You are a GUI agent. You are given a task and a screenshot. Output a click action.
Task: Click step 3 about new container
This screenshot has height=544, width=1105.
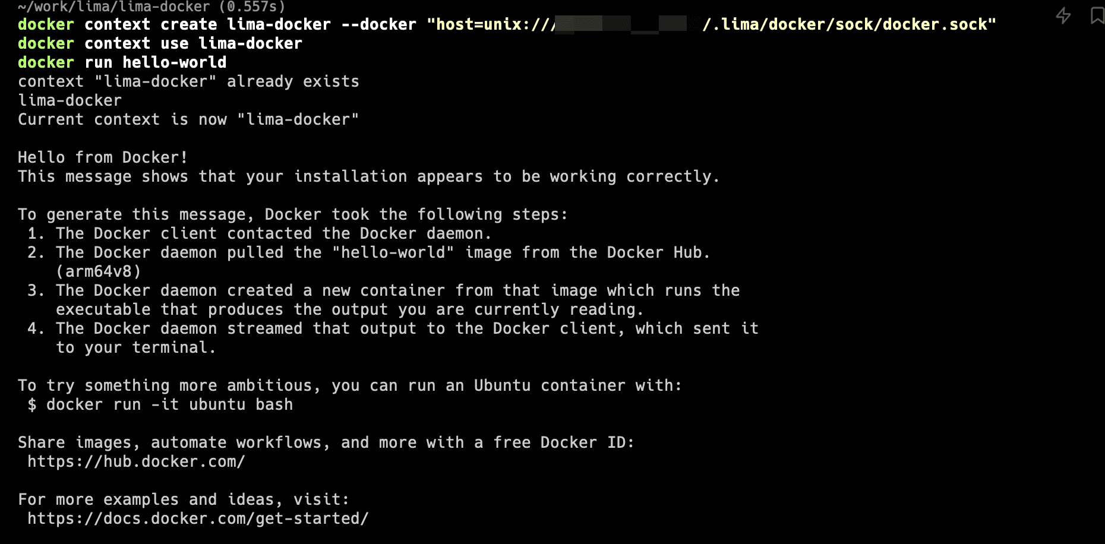[384, 300]
